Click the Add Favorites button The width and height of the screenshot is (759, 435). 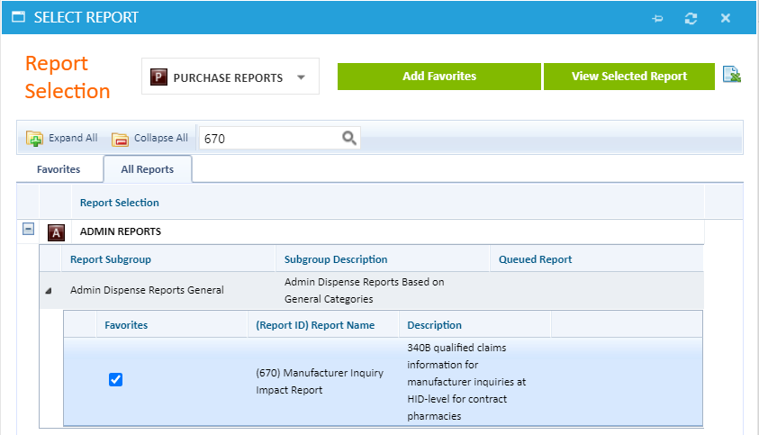[439, 76]
